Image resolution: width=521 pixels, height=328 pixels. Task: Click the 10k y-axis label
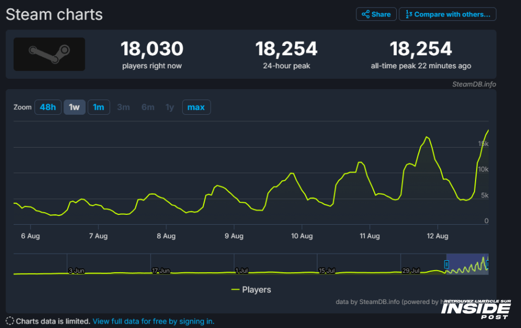pos(483,169)
